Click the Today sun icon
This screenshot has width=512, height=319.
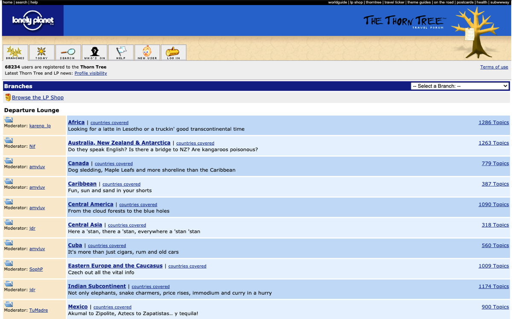coord(41,52)
